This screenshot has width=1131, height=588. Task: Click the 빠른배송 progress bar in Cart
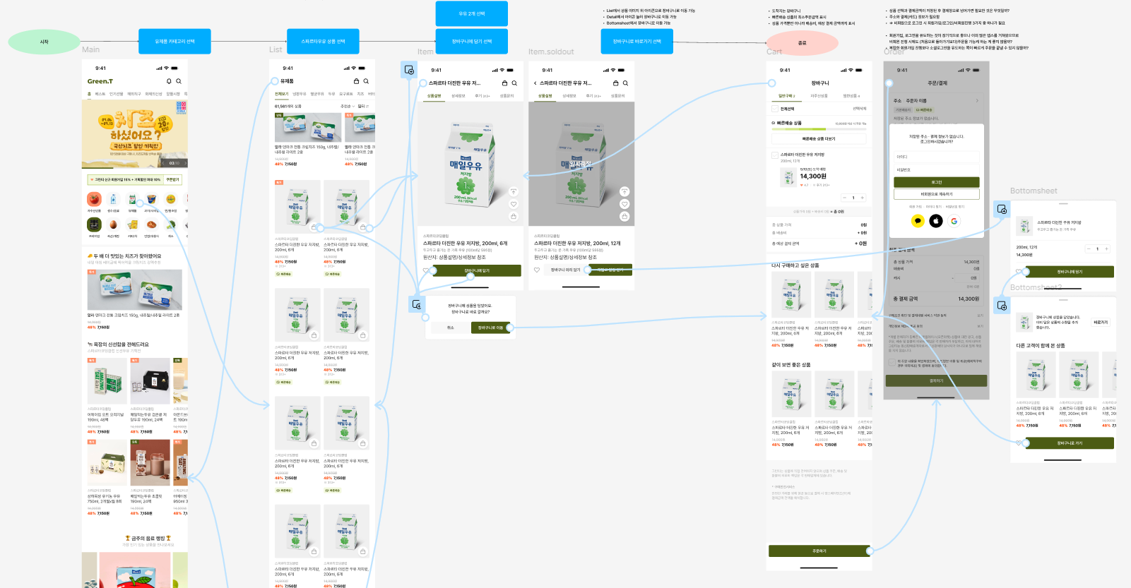click(819, 129)
